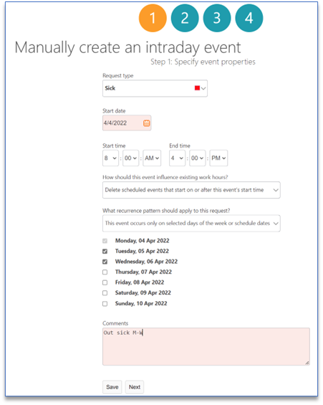Check Thursday, 07 Apr 2022
This screenshot has width=323, height=405.
click(x=105, y=272)
